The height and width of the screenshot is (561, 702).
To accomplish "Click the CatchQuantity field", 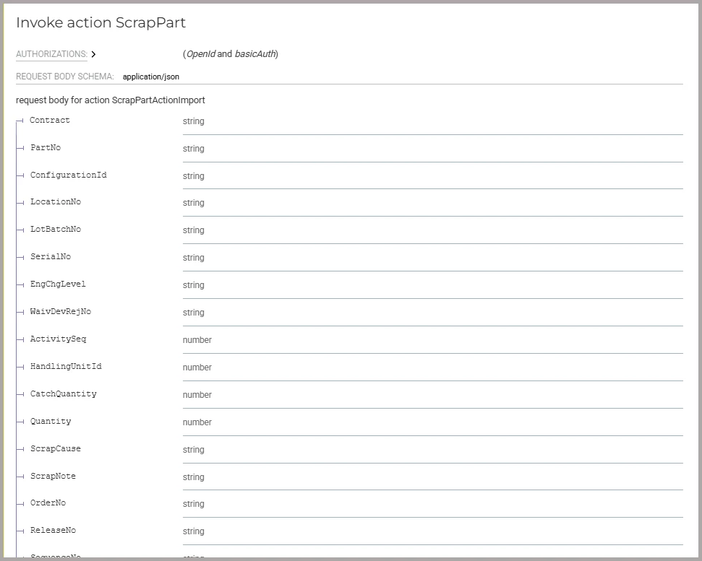I will [63, 394].
